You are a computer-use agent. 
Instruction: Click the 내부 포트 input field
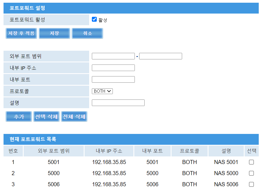pos(113,79)
